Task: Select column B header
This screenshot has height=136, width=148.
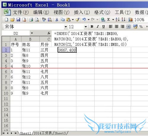Action: coord(30,39)
